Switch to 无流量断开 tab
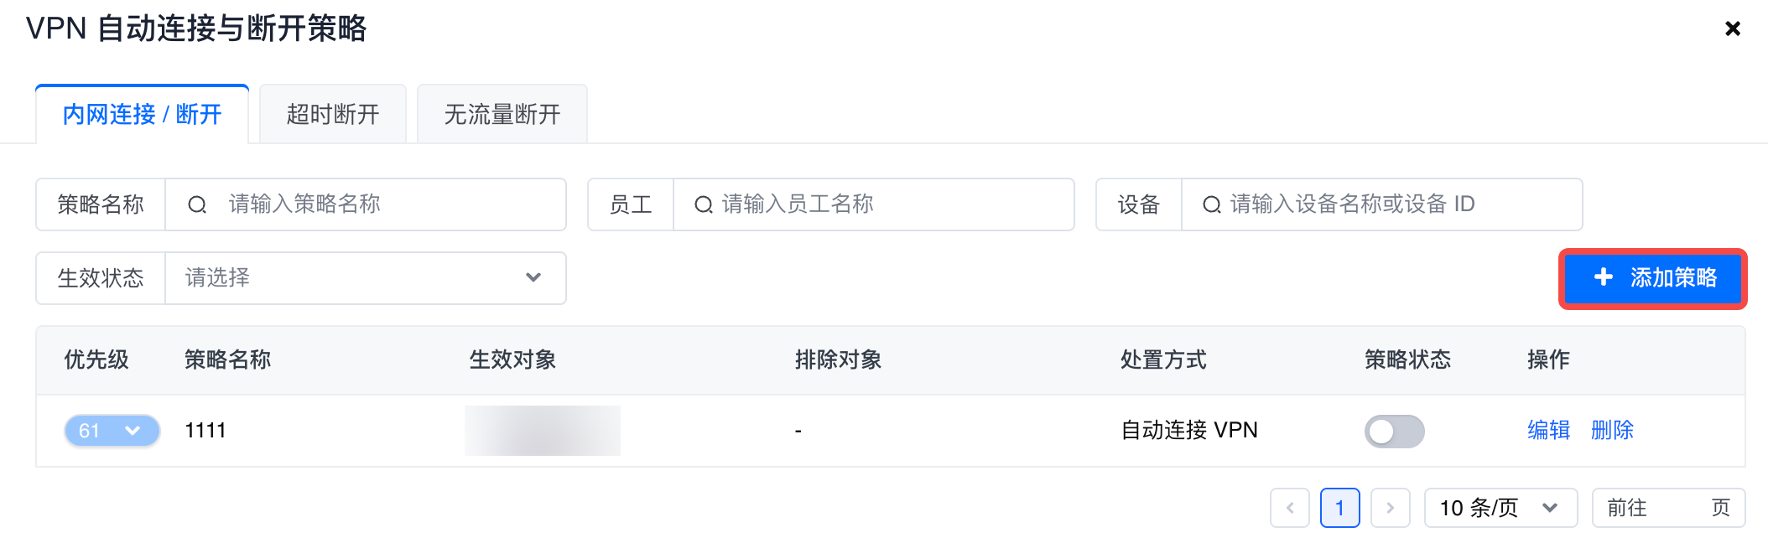The image size is (1768, 543). click(x=502, y=115)
